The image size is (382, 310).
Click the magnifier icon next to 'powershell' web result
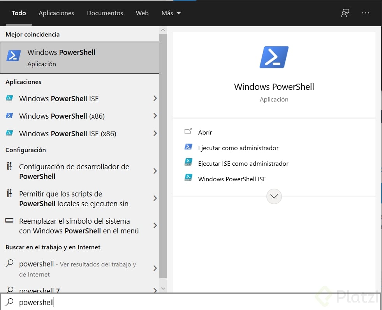pyautogui.click(x=9, y=263)
